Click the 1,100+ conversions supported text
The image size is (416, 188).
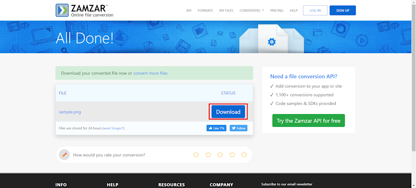coord(305,95)
